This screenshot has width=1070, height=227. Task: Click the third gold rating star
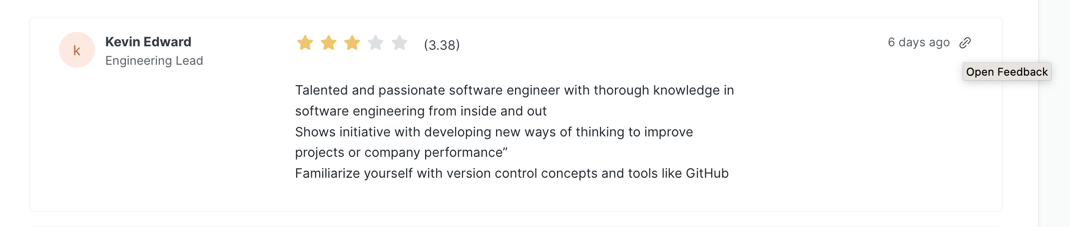point(352,43)
